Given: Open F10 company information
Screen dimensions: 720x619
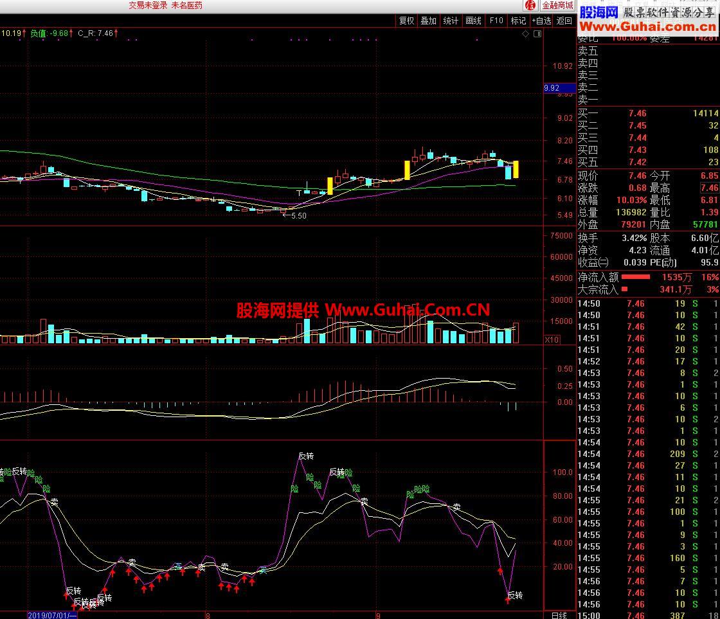Looking at the screenshot, I should click(496, 21).
